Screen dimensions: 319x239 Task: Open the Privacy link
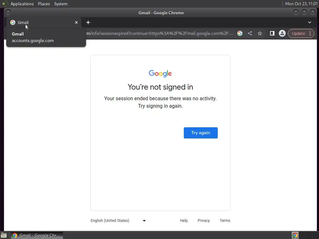click(203, 221)
